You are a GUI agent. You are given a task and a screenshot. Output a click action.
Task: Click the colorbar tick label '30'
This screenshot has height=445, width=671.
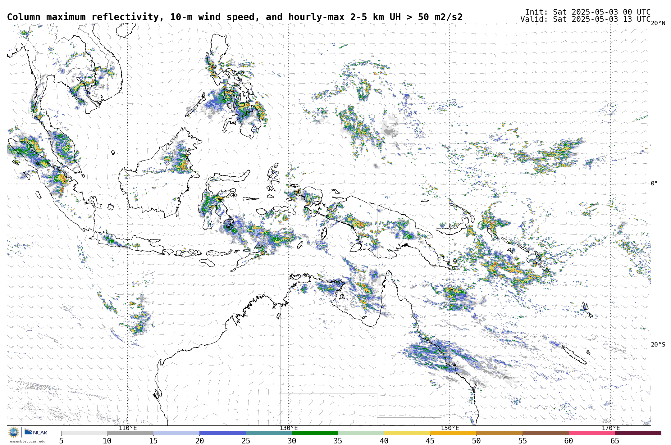pos(292,441)
